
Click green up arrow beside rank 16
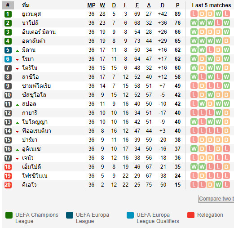(18, 150)
